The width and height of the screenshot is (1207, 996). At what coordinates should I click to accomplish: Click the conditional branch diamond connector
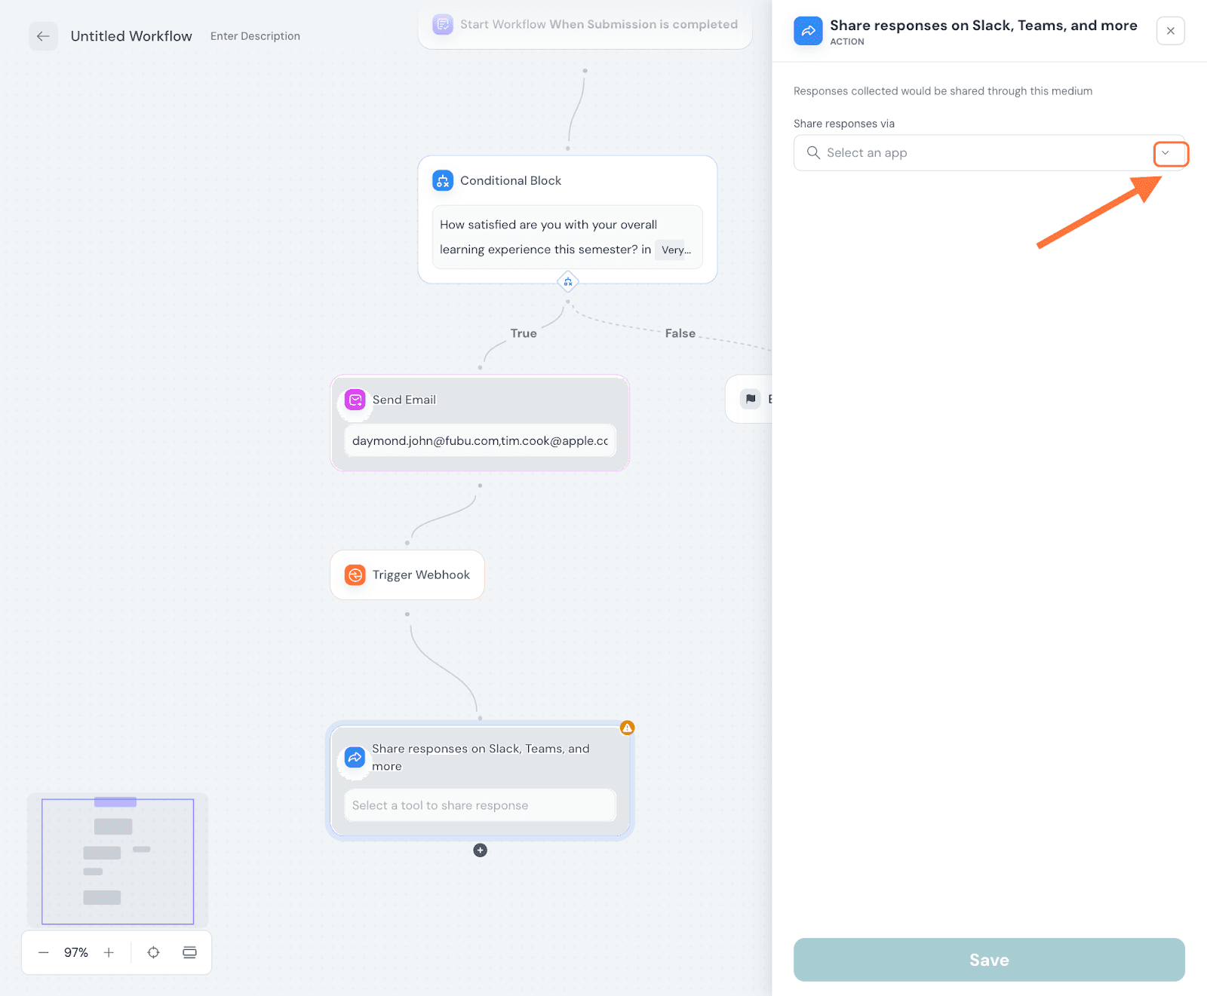tap(568, 282)
